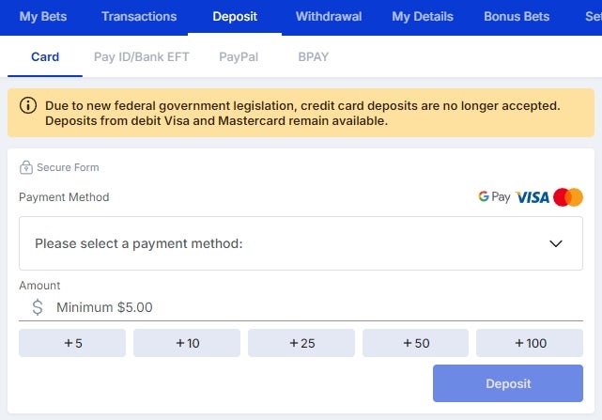Select the Card tab
This screenshot has height=420, width=602.
point(45,57)
